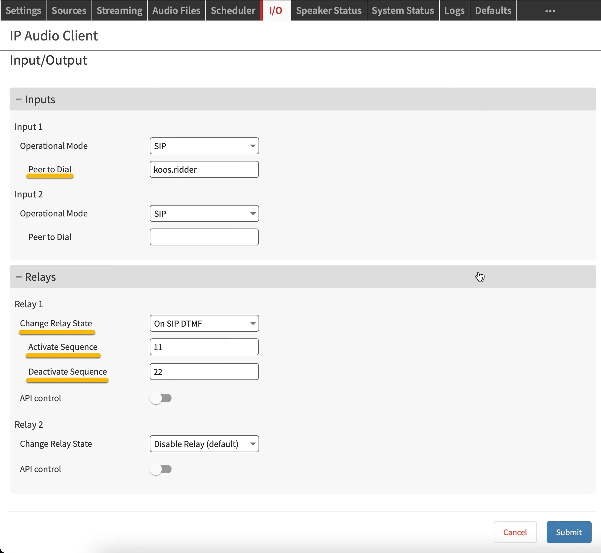This screenshot has height=553, width=601.
Task: Open the Audio Files tab
Action: (x=176, y=11)
